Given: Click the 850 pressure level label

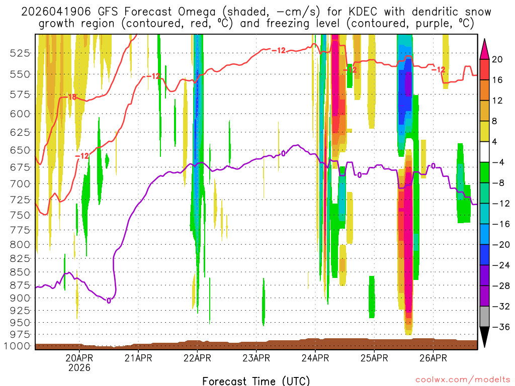Looking at the screenshot, I should coord(20,272).
